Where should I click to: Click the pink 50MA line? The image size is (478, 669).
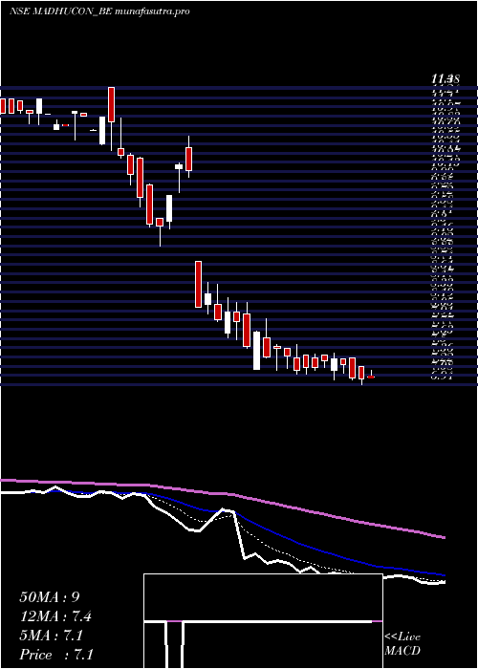(223, 495)
